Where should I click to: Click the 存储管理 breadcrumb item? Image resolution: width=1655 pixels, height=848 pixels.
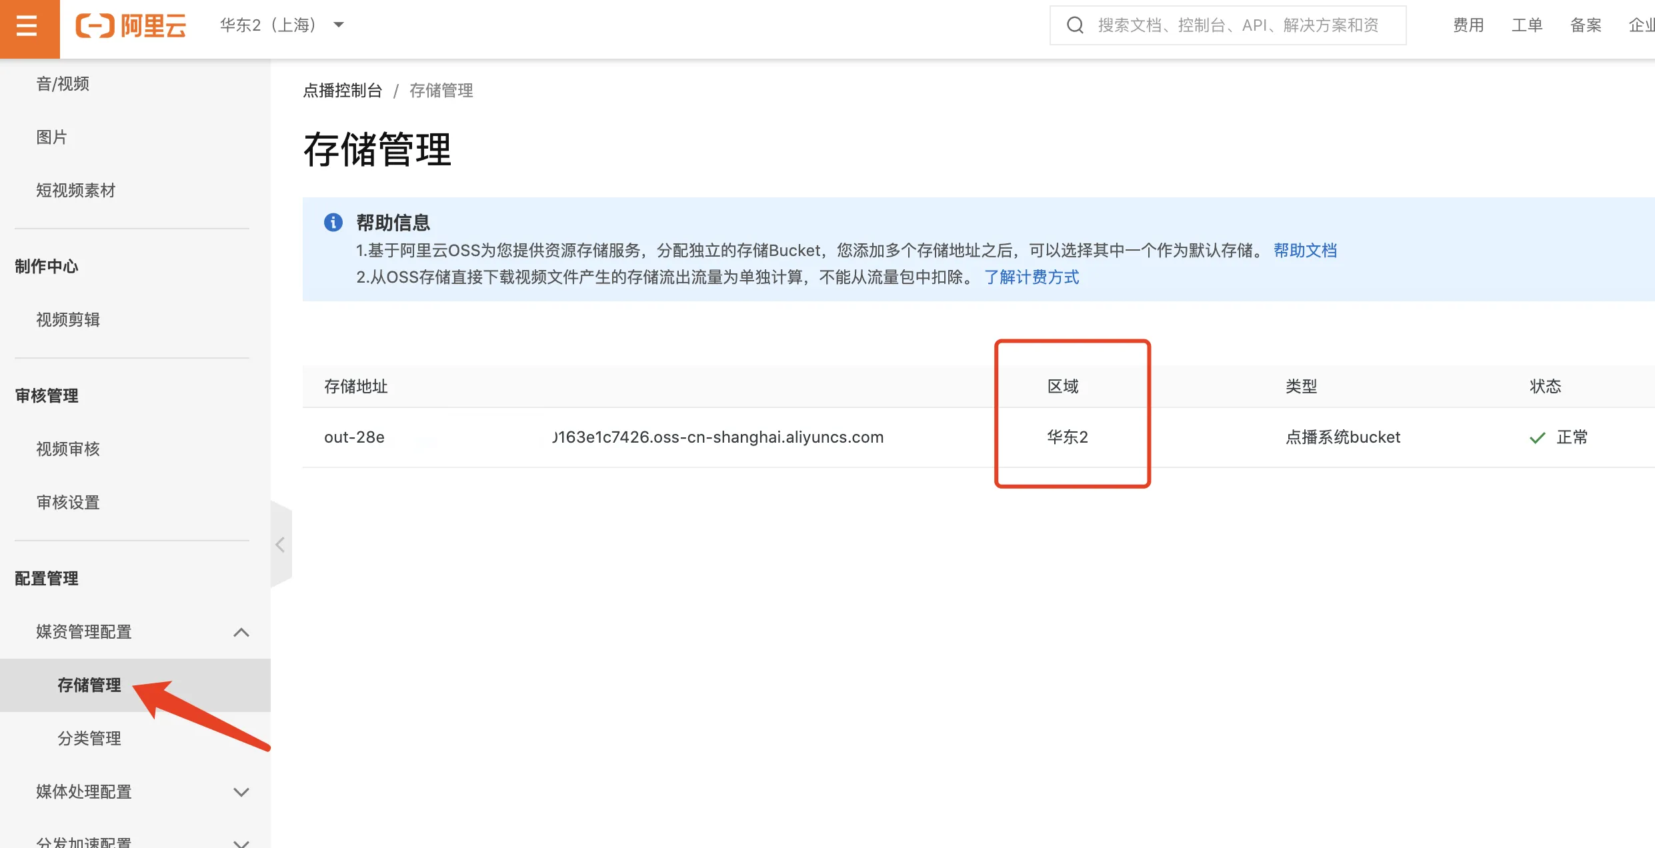click(441, 90)
